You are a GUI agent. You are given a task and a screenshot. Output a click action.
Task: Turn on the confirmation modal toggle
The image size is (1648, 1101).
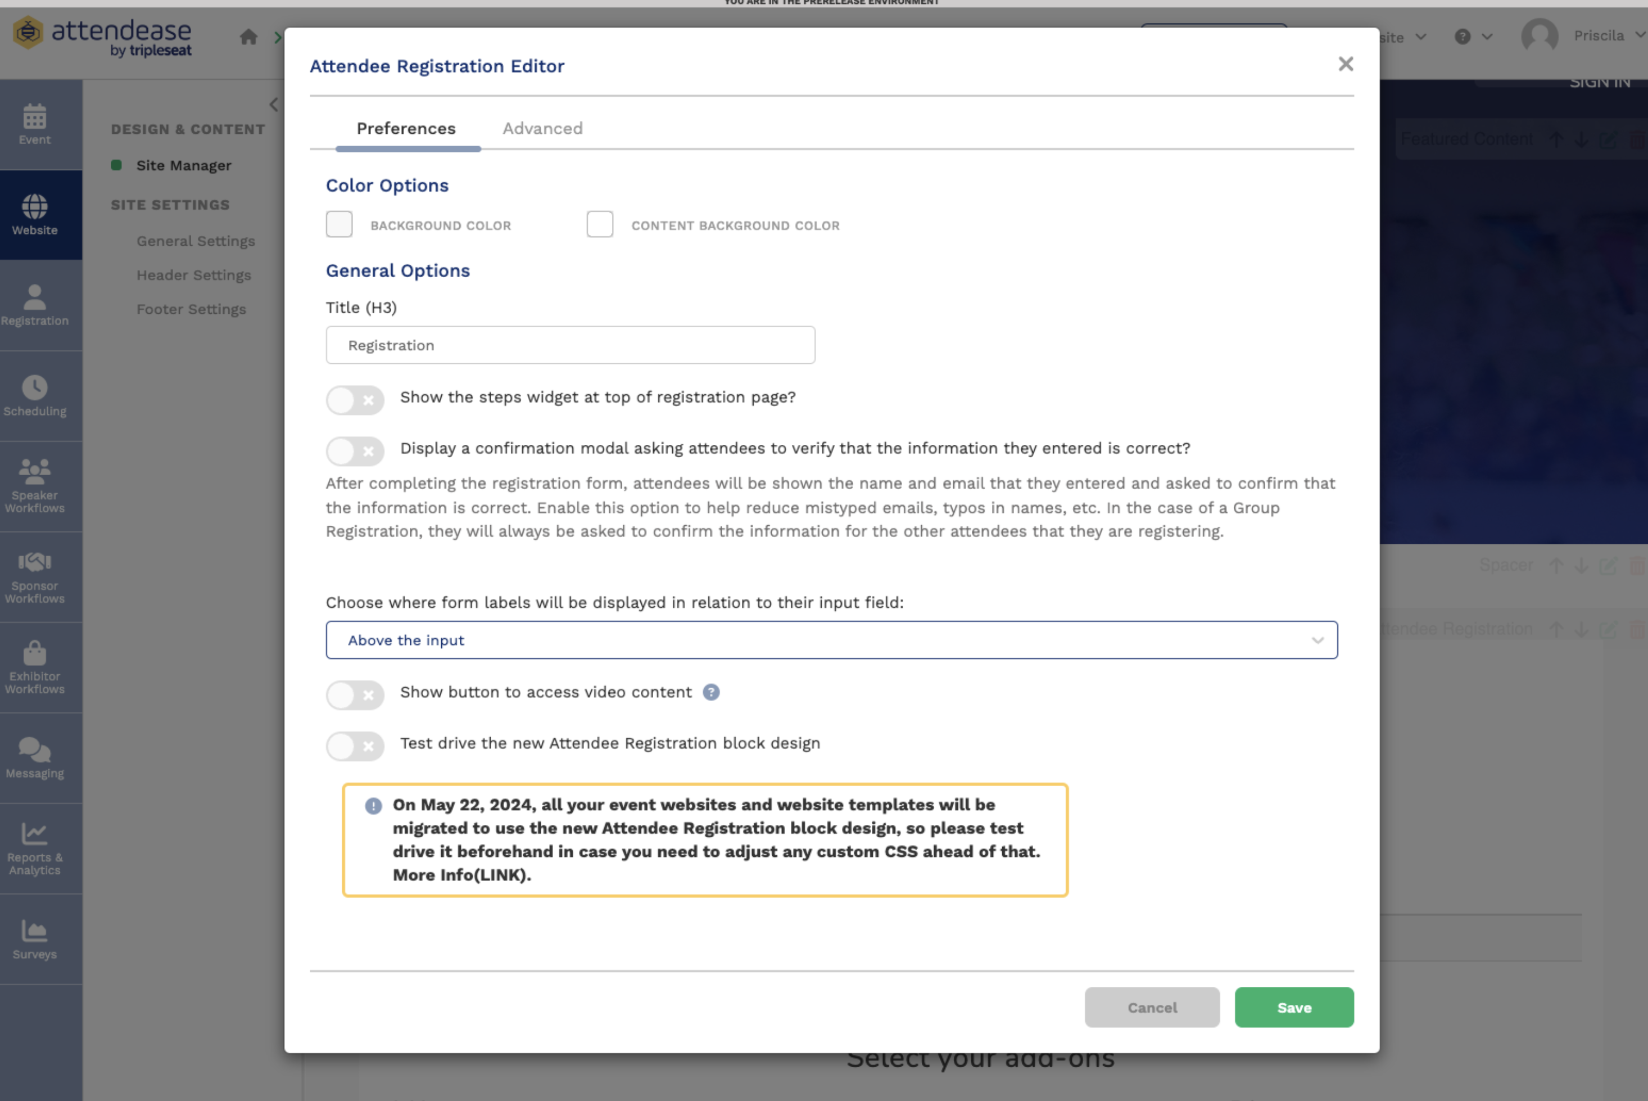(x=355, y=451)
